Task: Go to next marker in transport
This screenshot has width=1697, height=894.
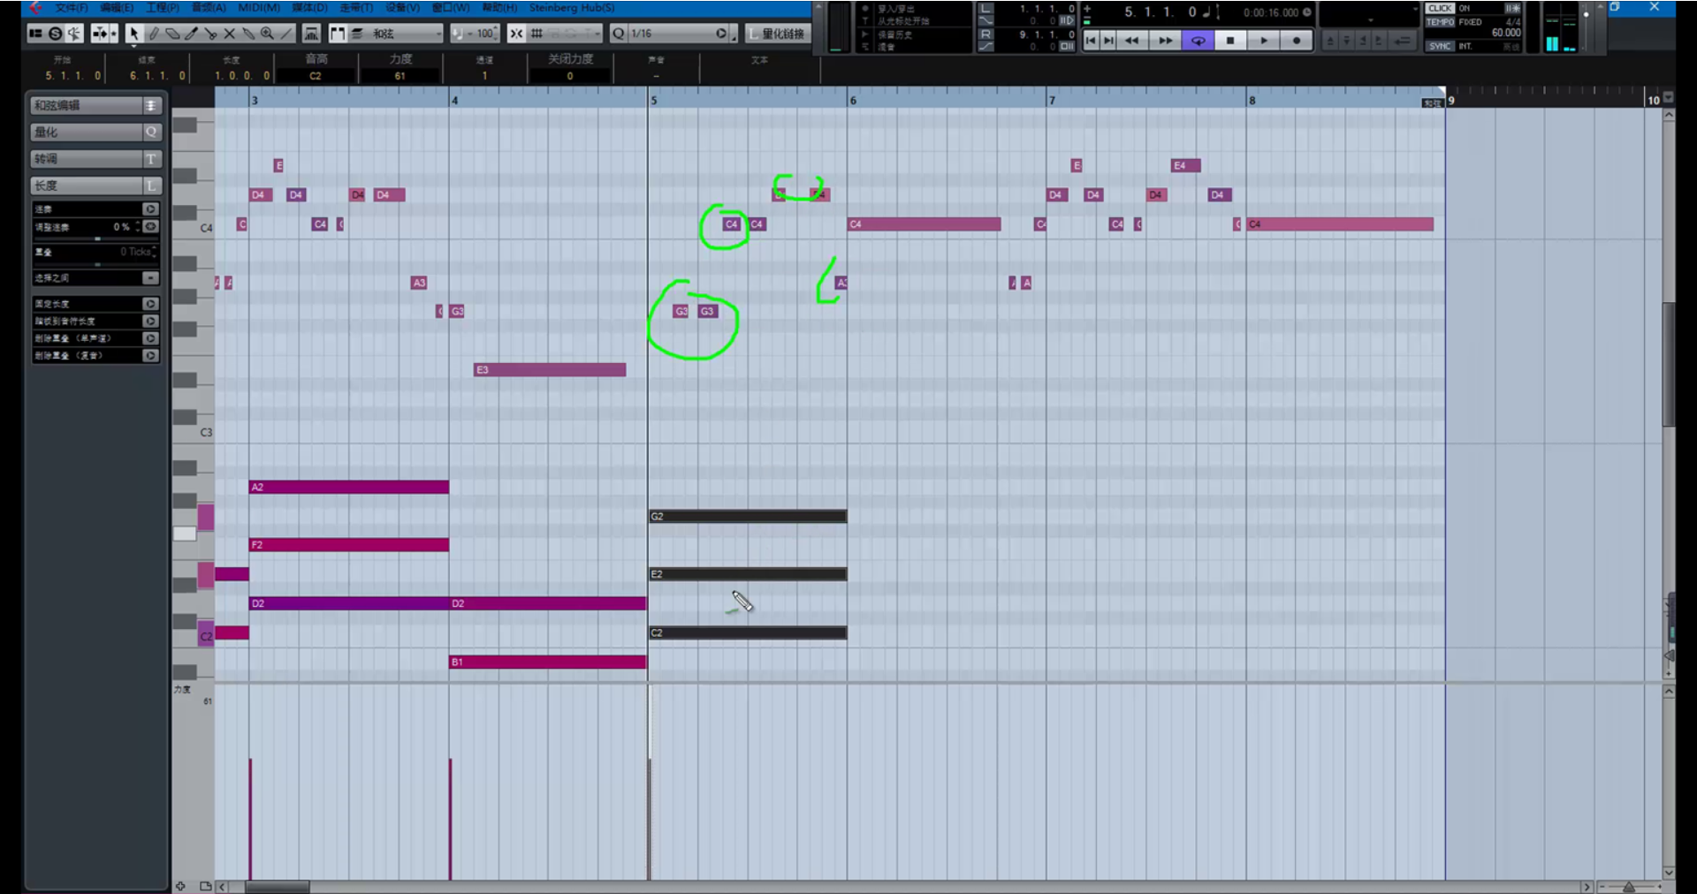Action: click(x=1108, y=41)
